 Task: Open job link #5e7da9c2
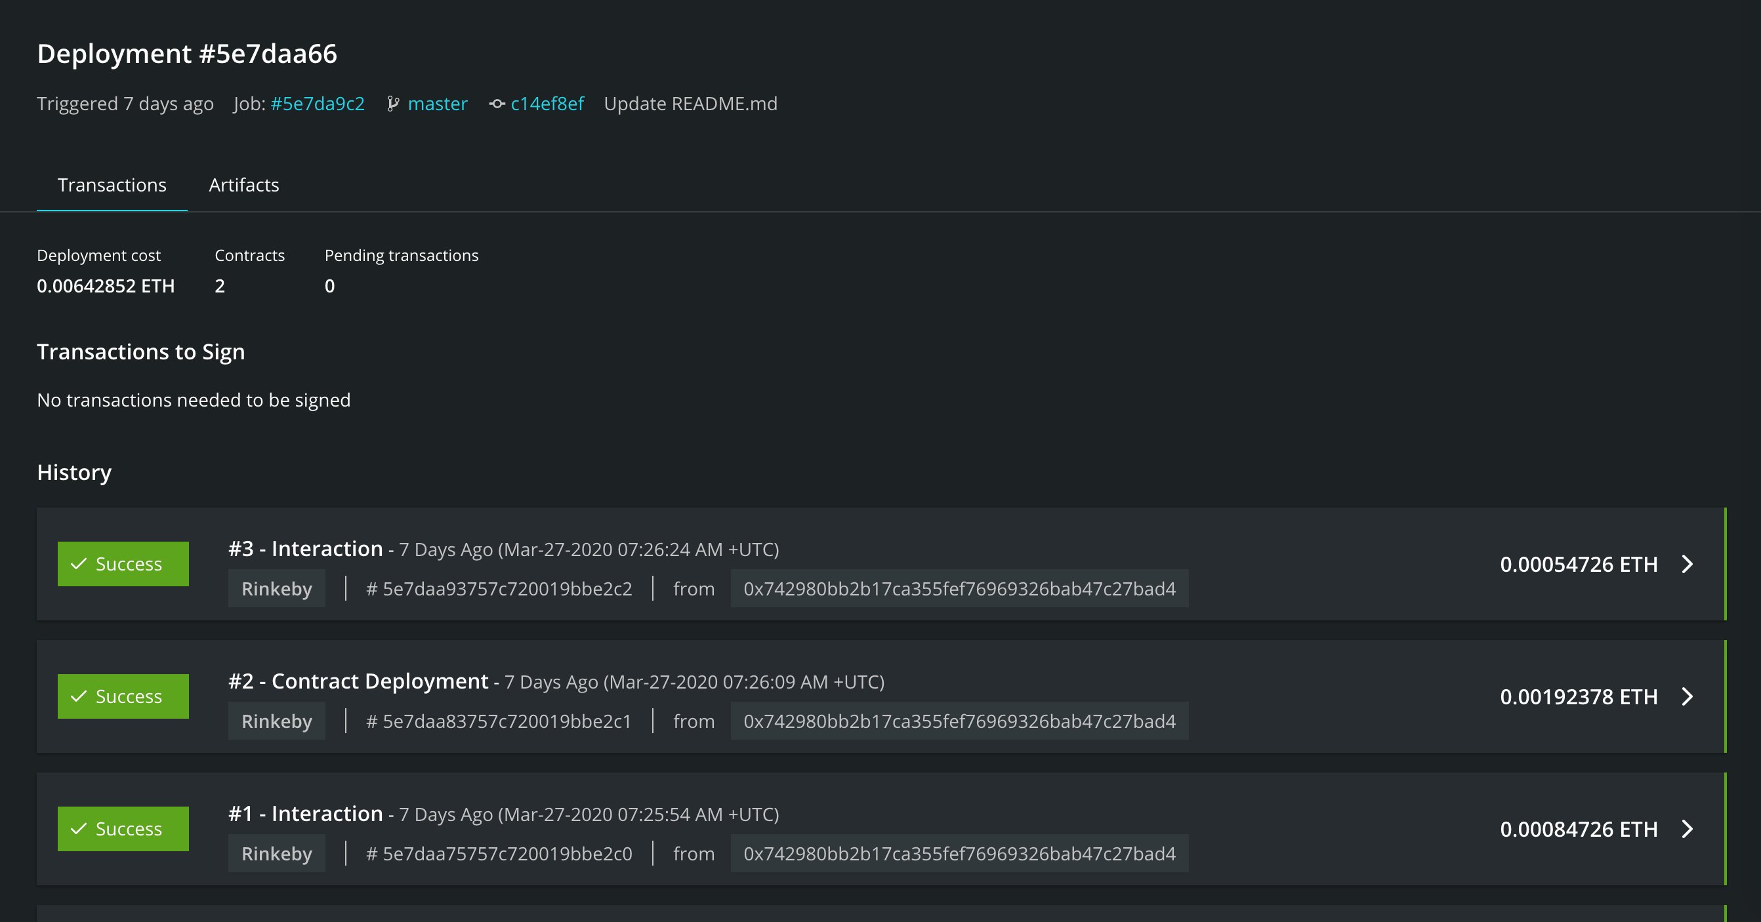coord(318,104)
